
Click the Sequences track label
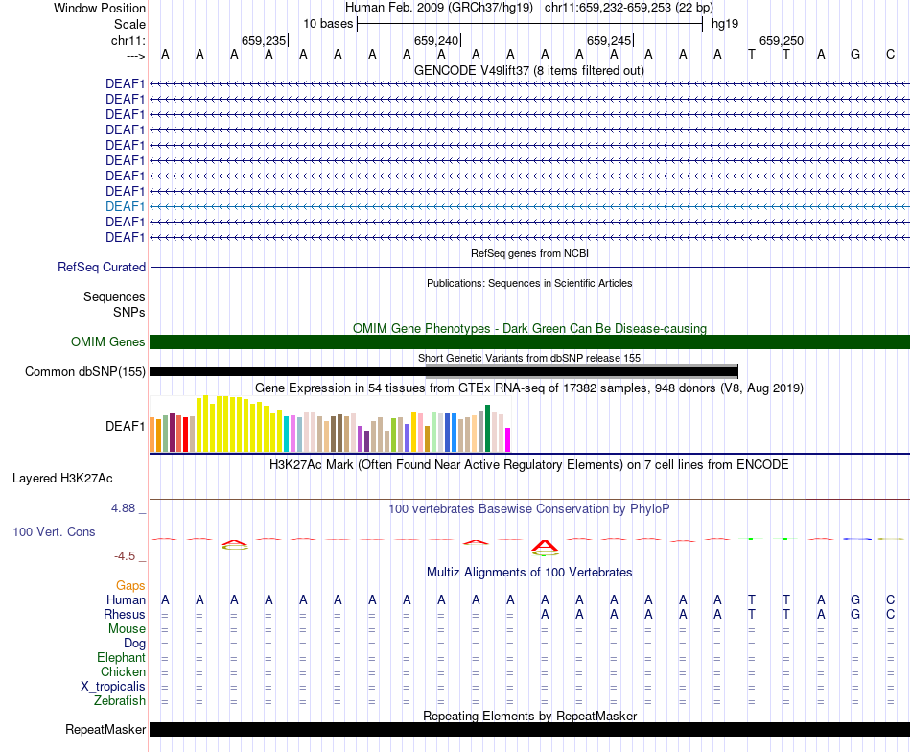(x=114, y=297)
